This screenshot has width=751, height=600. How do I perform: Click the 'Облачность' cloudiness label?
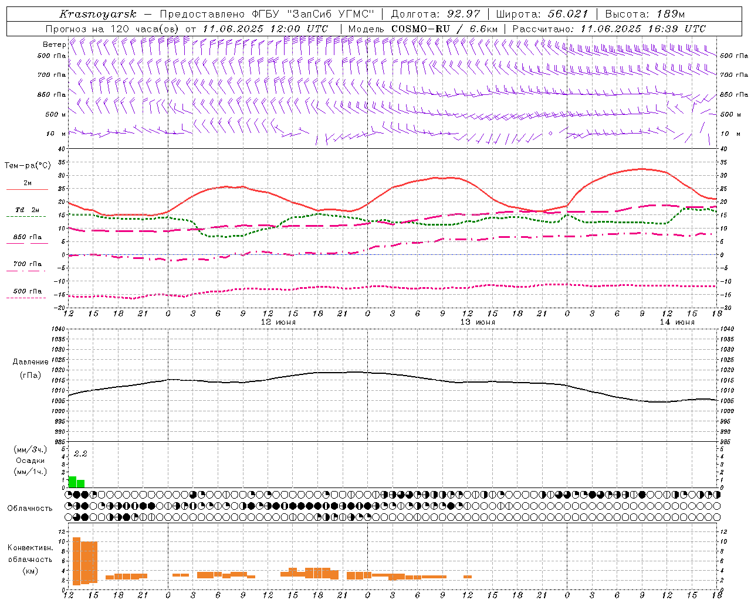coord(30,508)
